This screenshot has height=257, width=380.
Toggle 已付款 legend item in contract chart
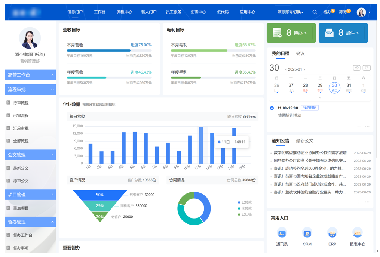[245, 202]
